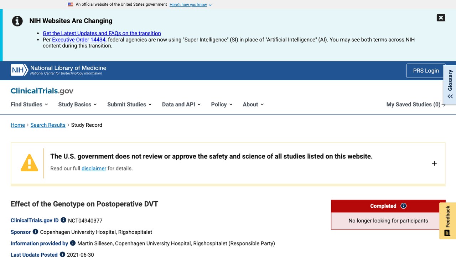Click the PRS Login button

coord(426,71)
